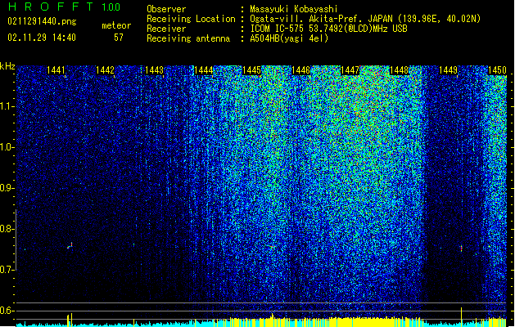Select observer name Masayuki Kobayashi
The width and height of the screenshot is (515, 327).
coord(294,9)
